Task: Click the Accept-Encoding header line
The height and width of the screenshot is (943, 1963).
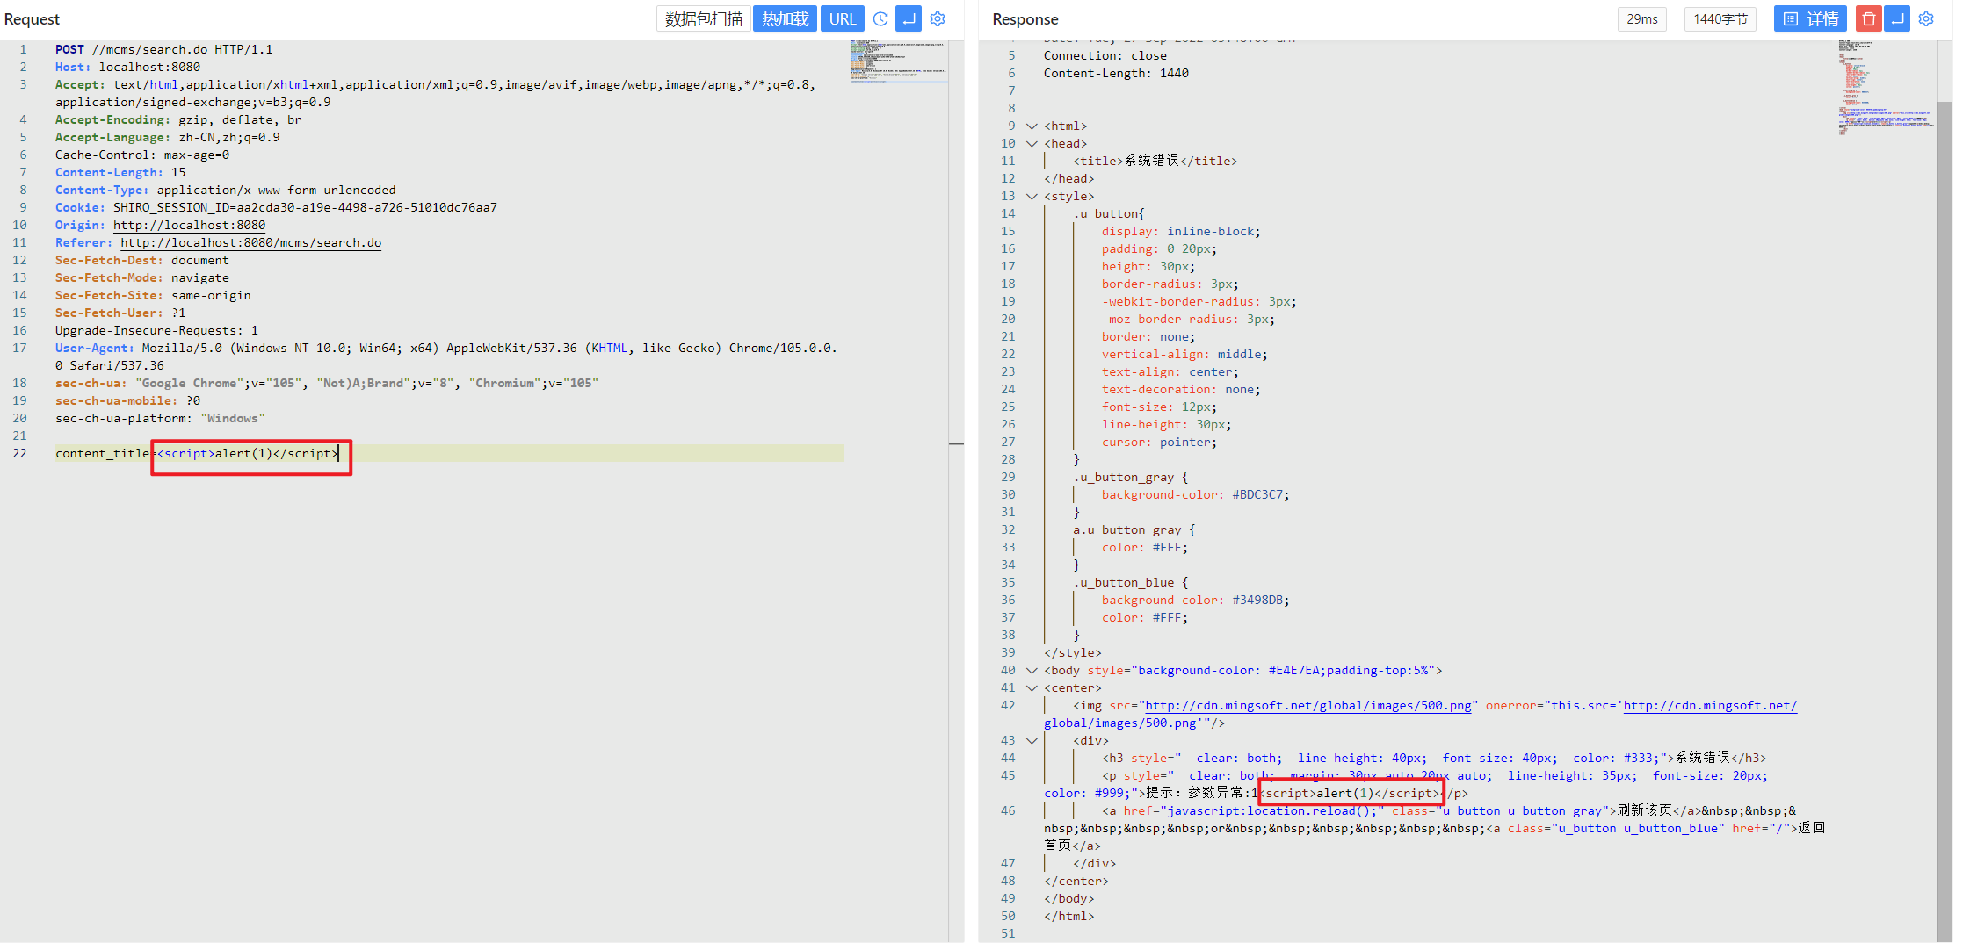Action: coord(178,119)
